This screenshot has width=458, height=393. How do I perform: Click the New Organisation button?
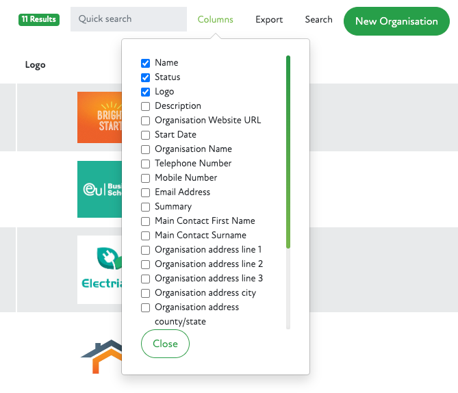click(396, 21)
